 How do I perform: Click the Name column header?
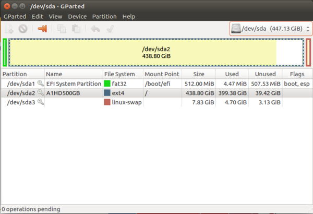click(x=74, y=74)
